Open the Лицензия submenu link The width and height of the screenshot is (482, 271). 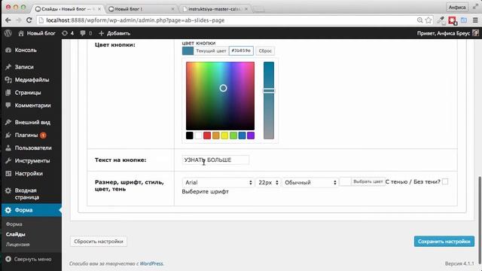[x=17, y=245]
